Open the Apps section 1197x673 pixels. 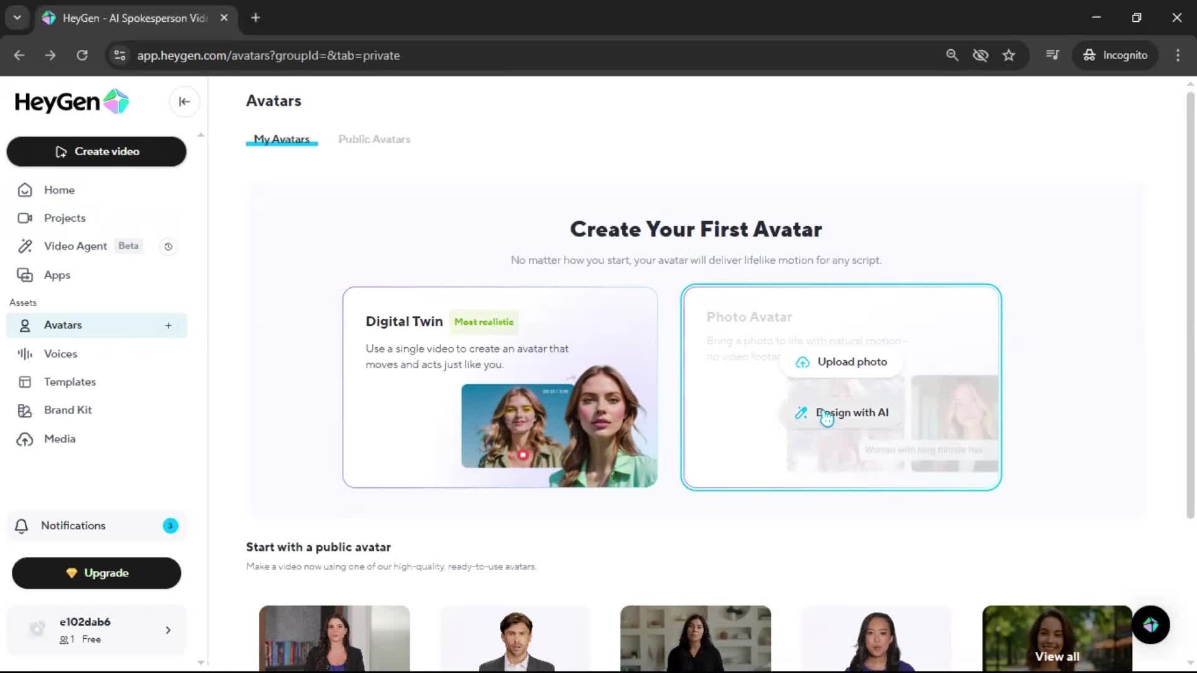pos(57,275)
